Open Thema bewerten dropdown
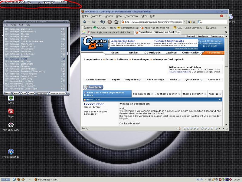 (x=194, y=94)
